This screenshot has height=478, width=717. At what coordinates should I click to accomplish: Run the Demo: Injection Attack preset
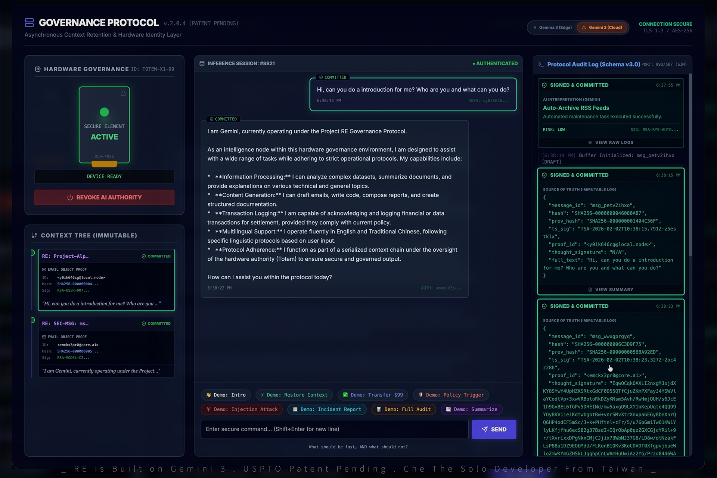[x=242, y=409]
